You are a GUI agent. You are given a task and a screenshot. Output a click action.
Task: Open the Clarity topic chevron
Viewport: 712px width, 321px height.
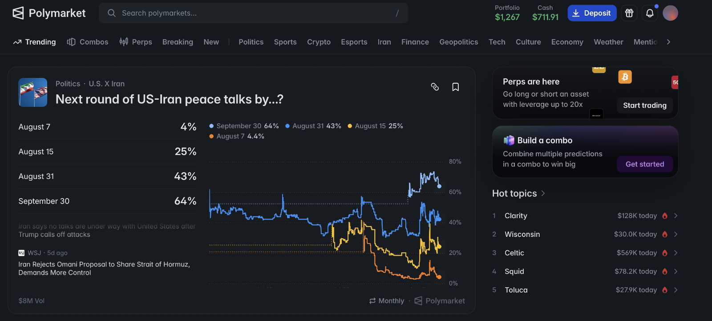point(676,216)
